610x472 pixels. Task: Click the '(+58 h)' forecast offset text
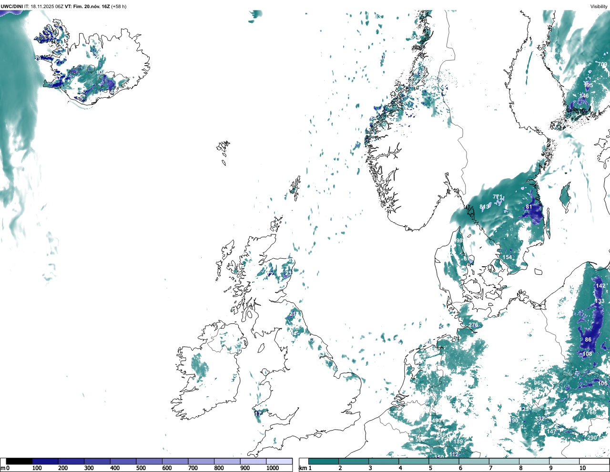pyautogui.click(x=119, y=7)
